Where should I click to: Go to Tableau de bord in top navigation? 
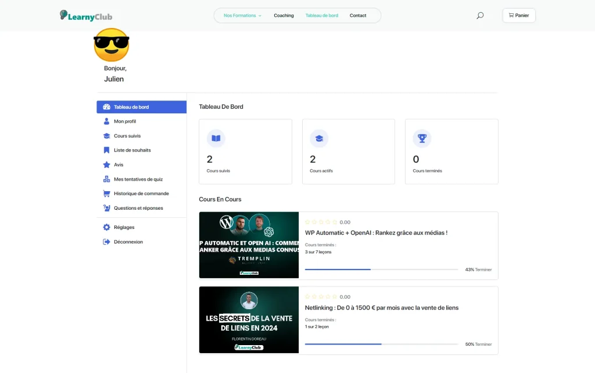pyautogui.click(x=322, y=16)
